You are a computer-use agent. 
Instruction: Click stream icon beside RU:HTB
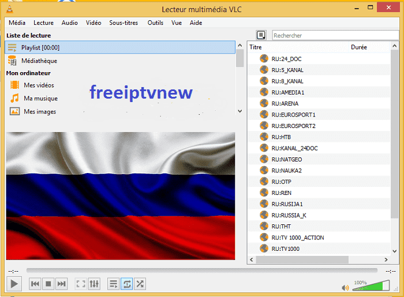[x=264, y=137]
